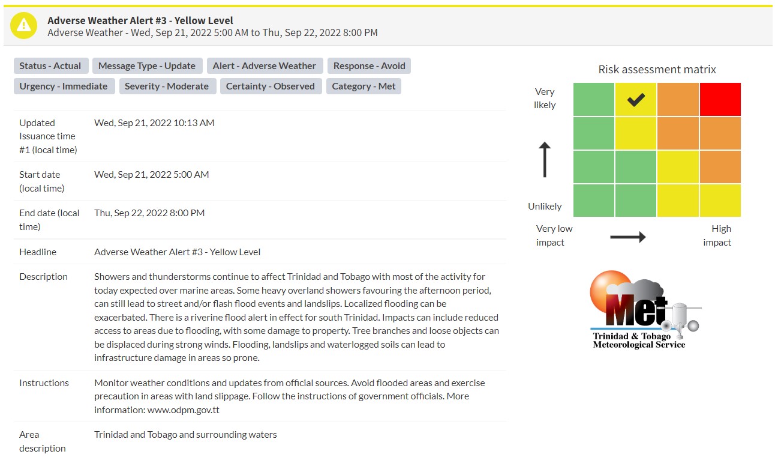Select the red cell in risk matrix
This screenshot has width=775, height=460.
click(720, 99)
